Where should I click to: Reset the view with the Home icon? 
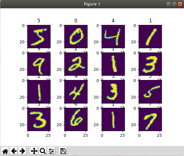(x=5, y=151)
